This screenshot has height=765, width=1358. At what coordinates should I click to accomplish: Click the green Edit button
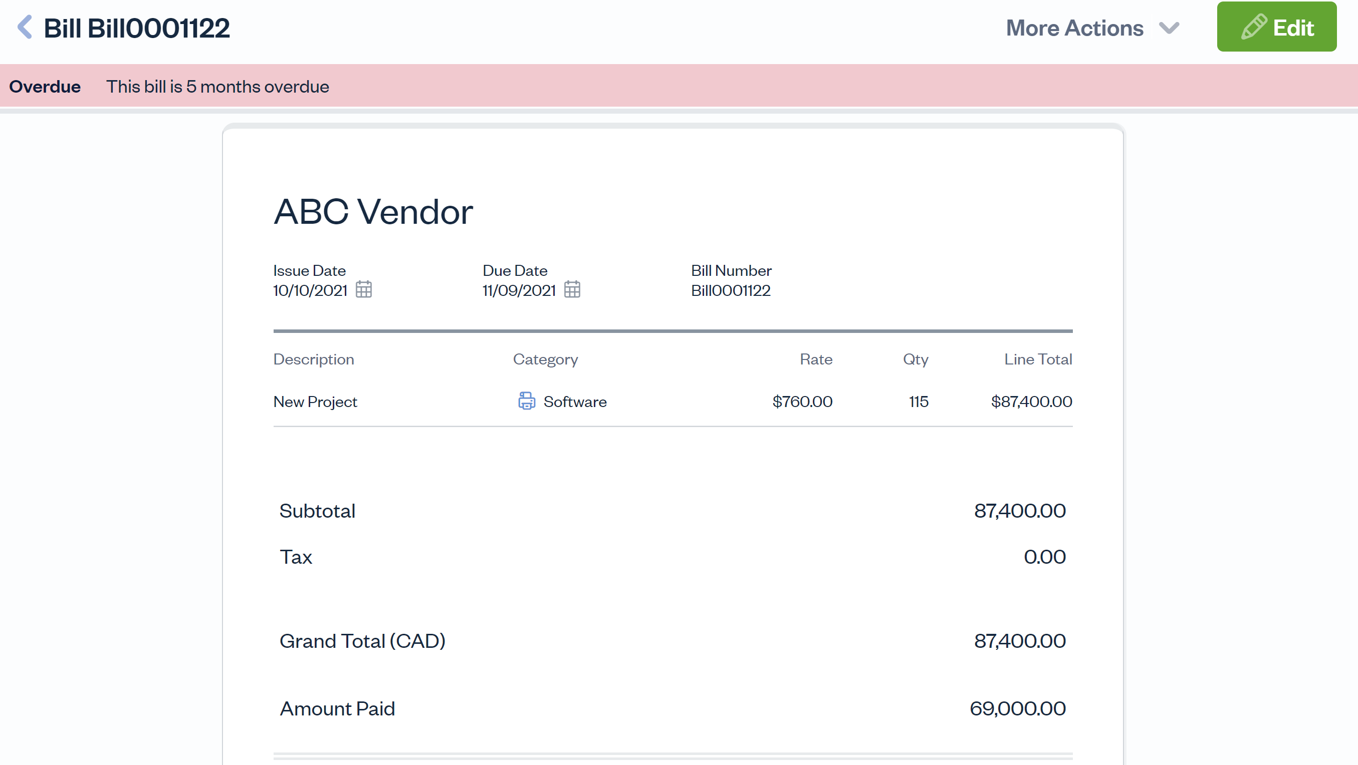1276,27
